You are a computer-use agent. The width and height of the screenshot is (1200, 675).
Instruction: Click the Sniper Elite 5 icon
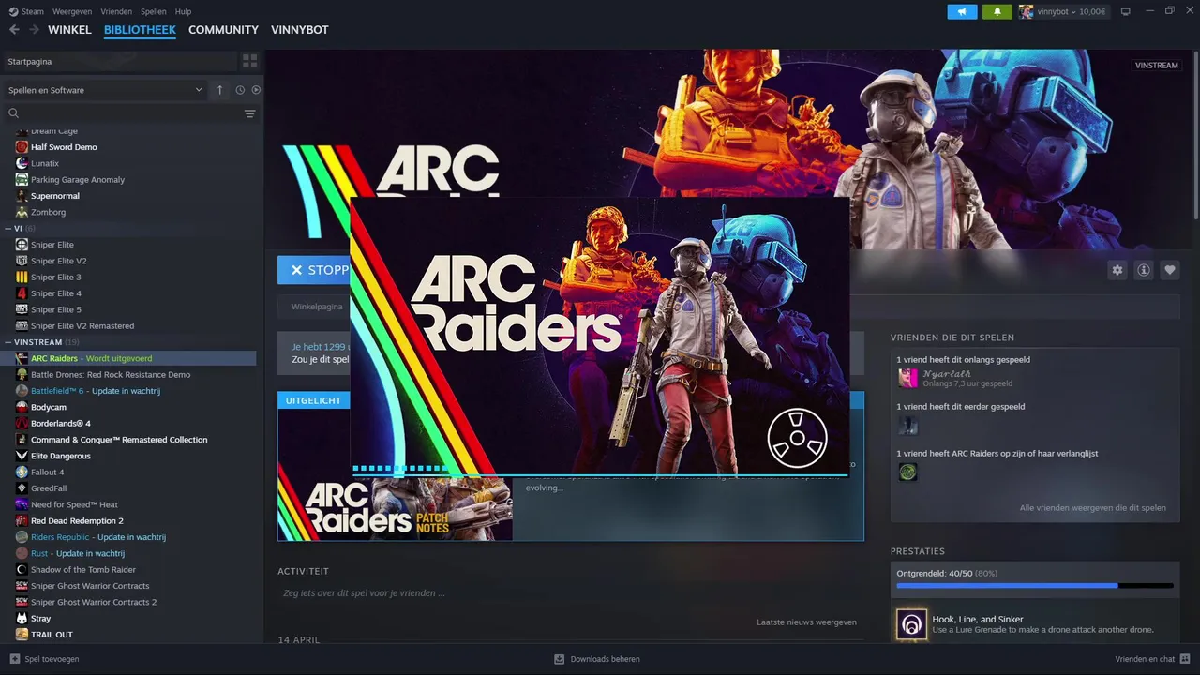(x=22, y=309)
